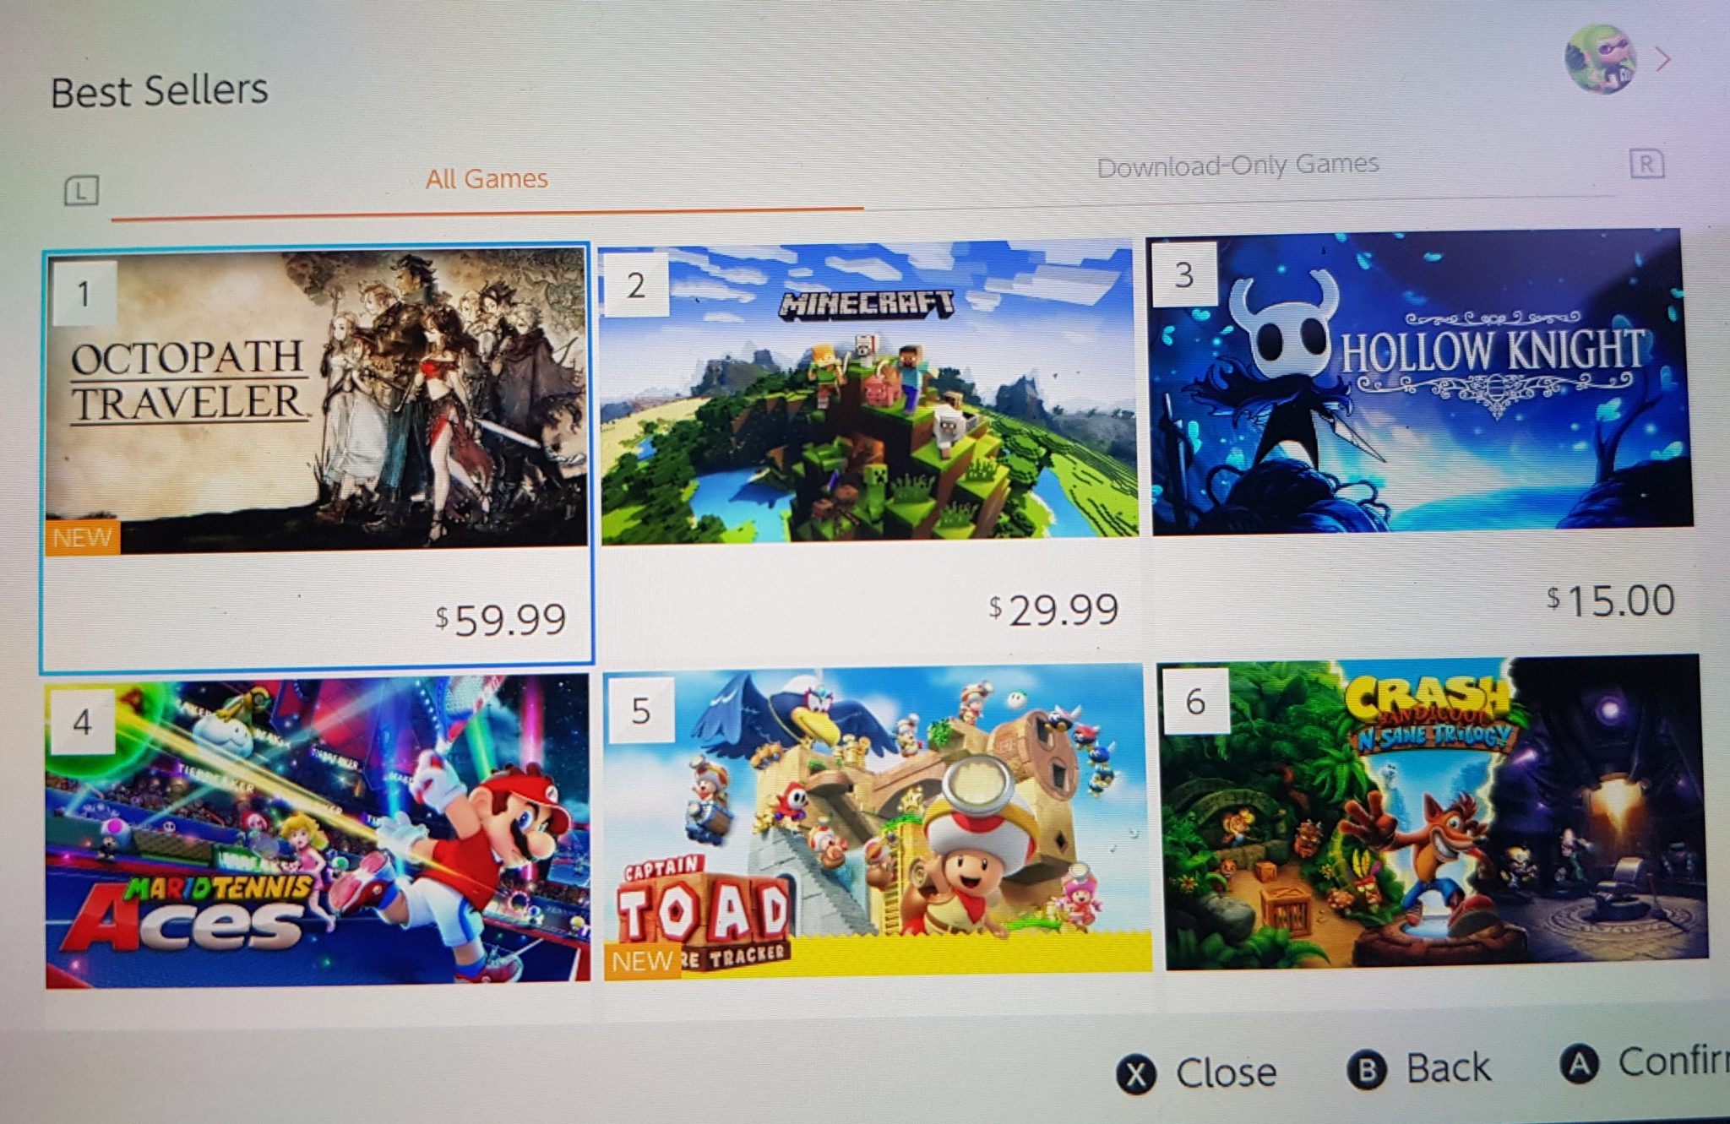The height and width of the screenshot is (1124, 1730).
Task: Open the user profile avatar icon
Action: (x=1600, y=59)
